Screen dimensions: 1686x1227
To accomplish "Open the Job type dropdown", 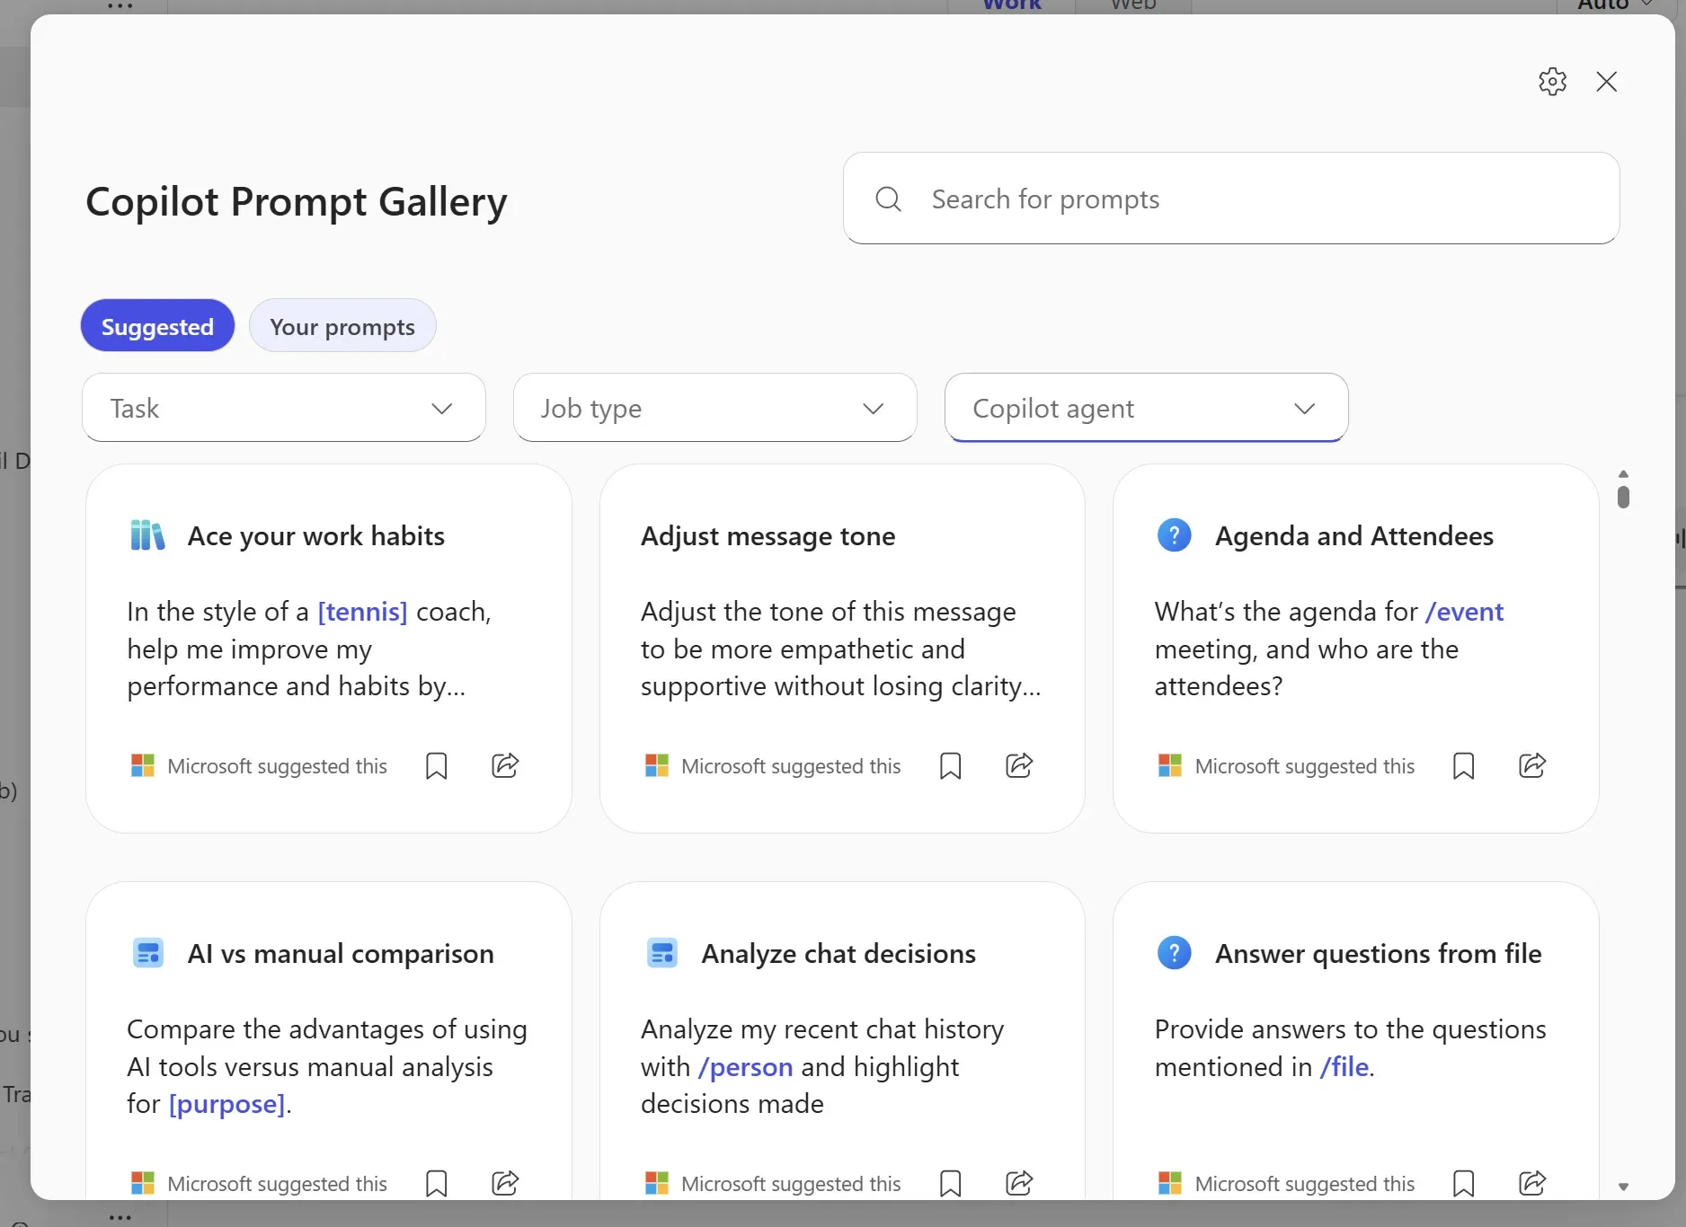I will pyautogui.click(x=715, y=408).
